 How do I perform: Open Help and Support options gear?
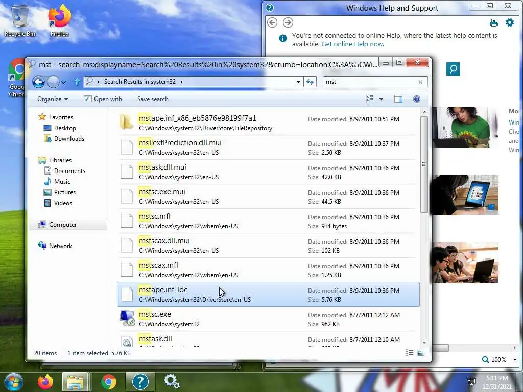(510, 22)
